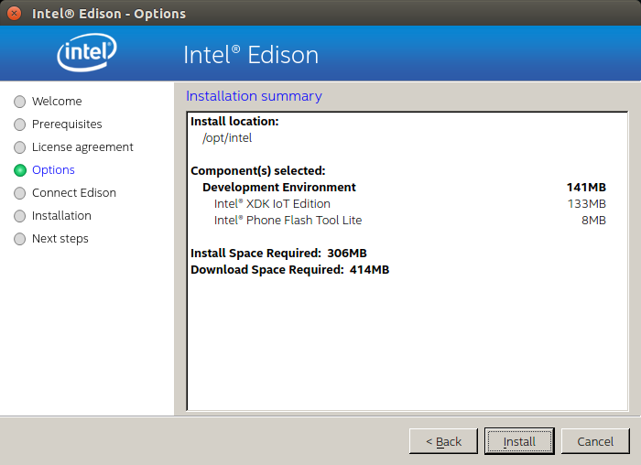Click the Installation step label
Image resolution: width=641 pixels, height=465 pixels.
61,215
